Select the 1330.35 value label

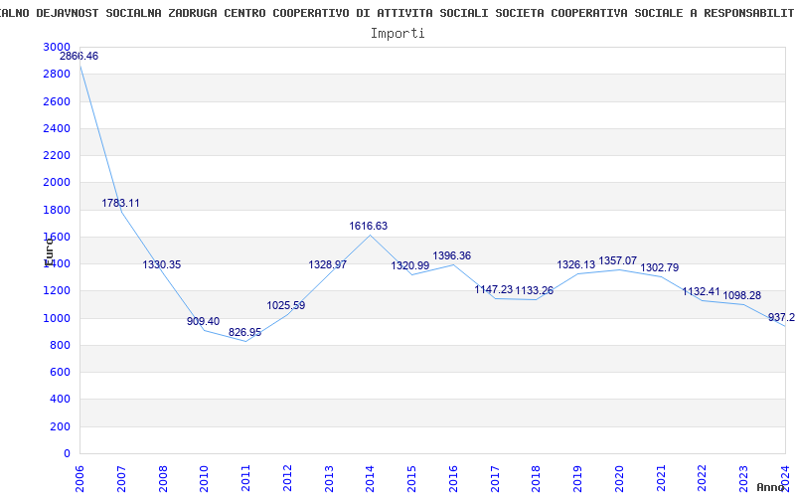pyautogui.click(x=162, y=264)
